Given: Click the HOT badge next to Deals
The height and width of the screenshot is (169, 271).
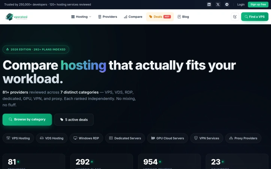Looking at the screenshot, I should tap(167, 17).
